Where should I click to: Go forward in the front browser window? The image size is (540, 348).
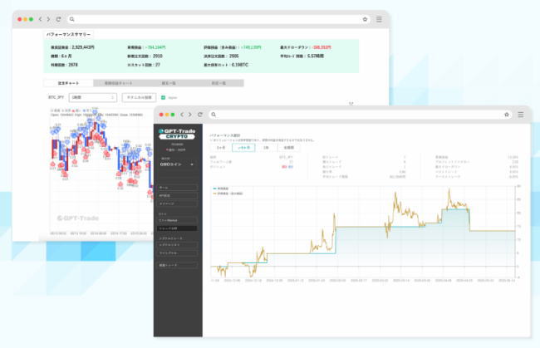(x=190, y=115)
